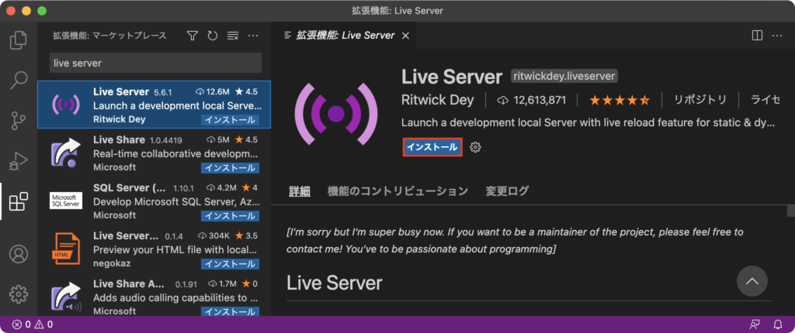
Task: Open the Explorer view in the activity bar
Action: click(19, 40)
